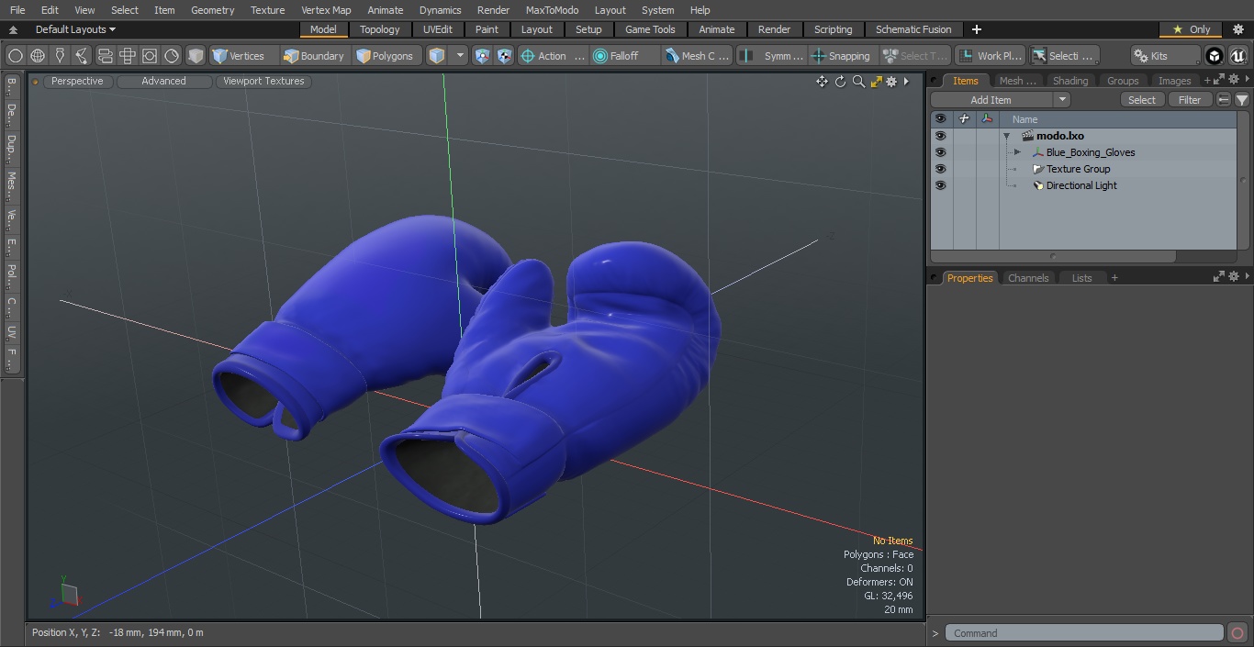Toggle visibility eye for Texture Group
This screenshot has height=647, width=1254.
(x=940, y=169)
